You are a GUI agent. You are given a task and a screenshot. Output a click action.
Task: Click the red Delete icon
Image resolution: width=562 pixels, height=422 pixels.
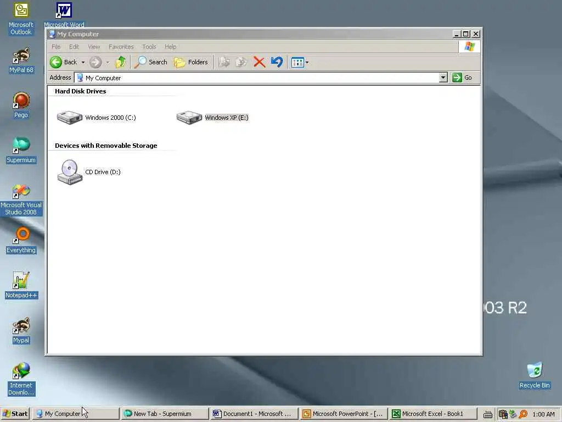[259, 62]
